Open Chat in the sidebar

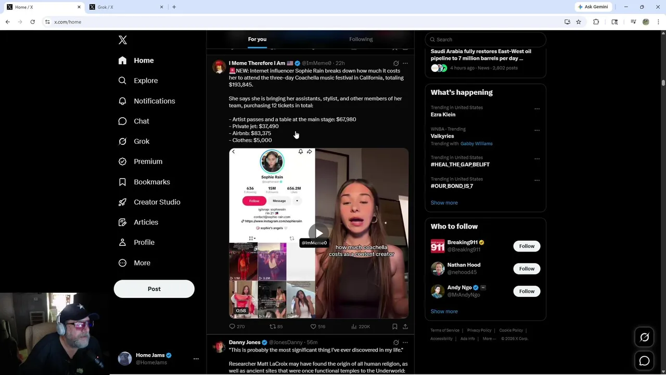pyautogui.click(x=134, y=121)
